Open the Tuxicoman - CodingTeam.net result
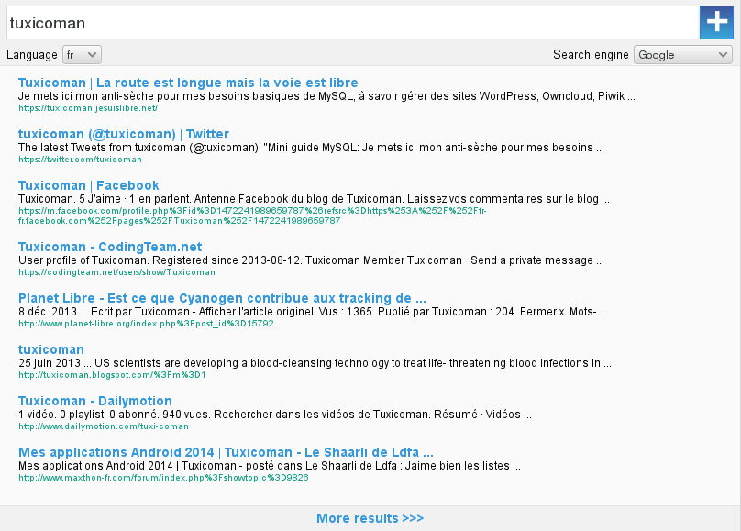 (x=110, y=247)
